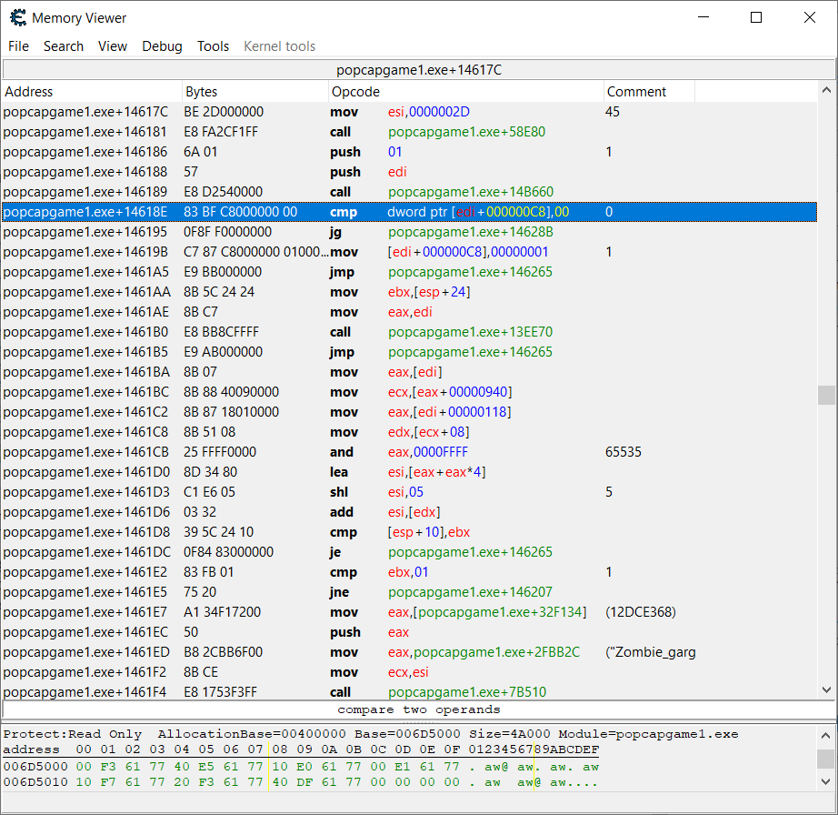Click the disassembler scrollbar thumb
The image size is (838, 815).
point(826,395)
